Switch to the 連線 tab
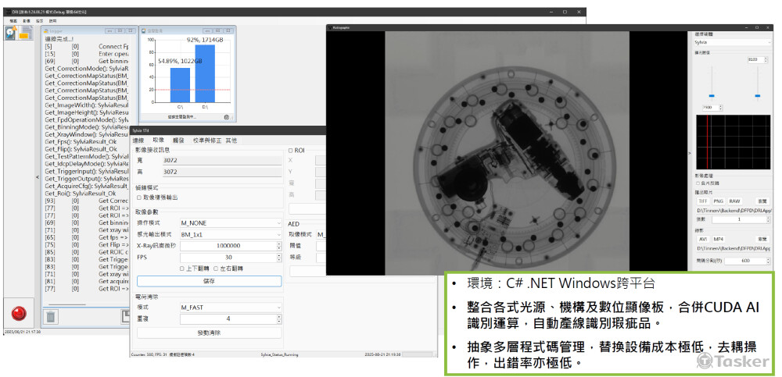Screen dimensions: 782x377 tap(140, 140)
